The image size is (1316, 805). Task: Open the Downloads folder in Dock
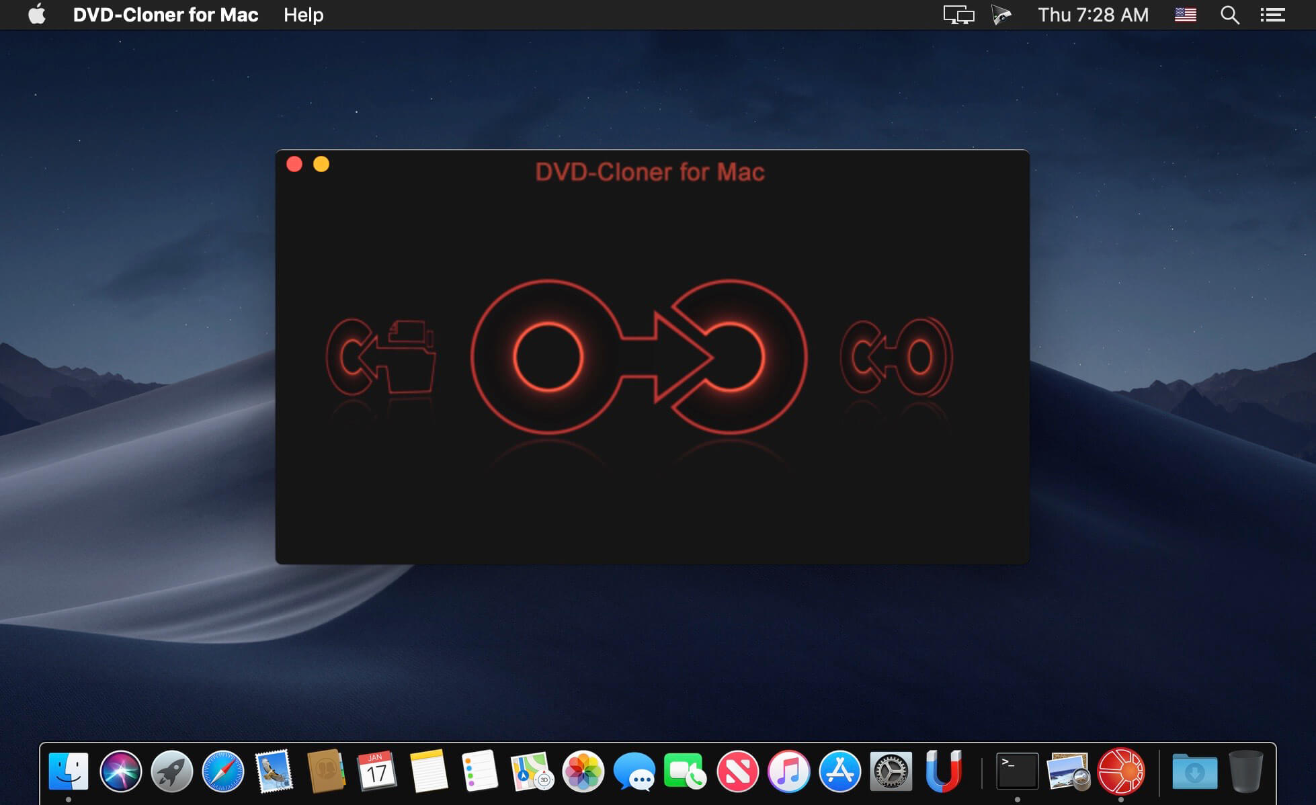click(x=1194, y=771)
